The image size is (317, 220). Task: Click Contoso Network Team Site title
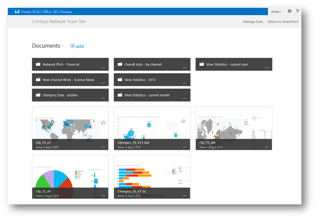[x=59, y=22]
